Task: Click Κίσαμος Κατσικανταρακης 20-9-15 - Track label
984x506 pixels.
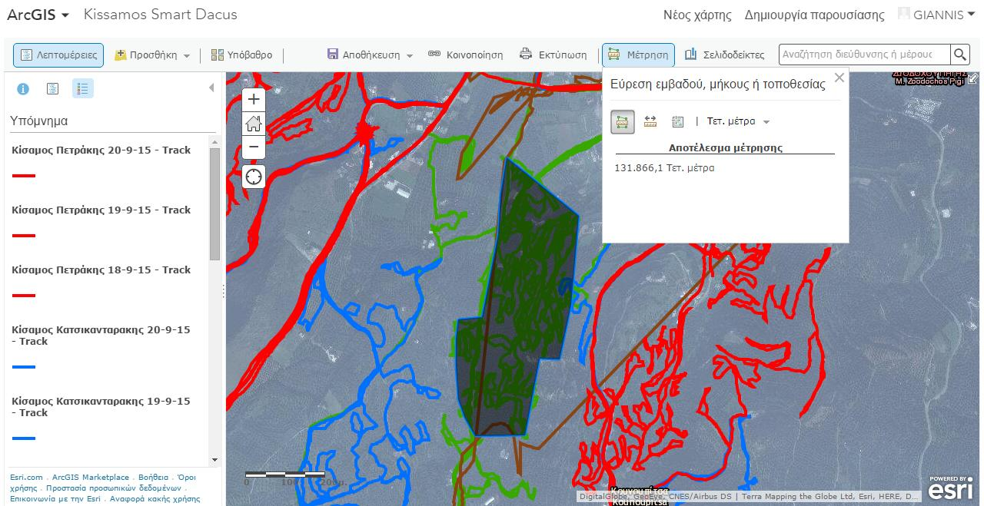Action: [101, 336]
